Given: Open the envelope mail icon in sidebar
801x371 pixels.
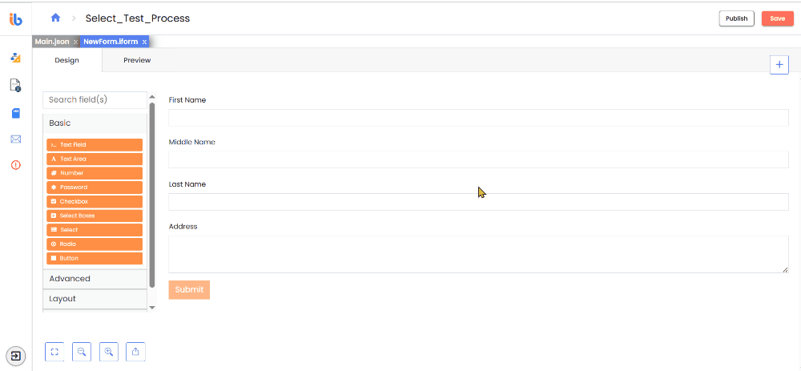Looking at the screenshot, I should (16, 139).
